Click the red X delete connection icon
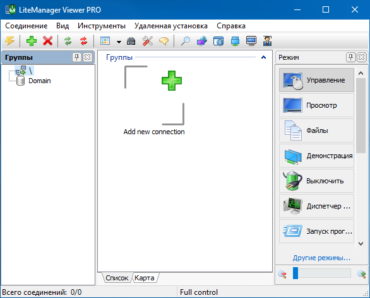 [47, 41]
